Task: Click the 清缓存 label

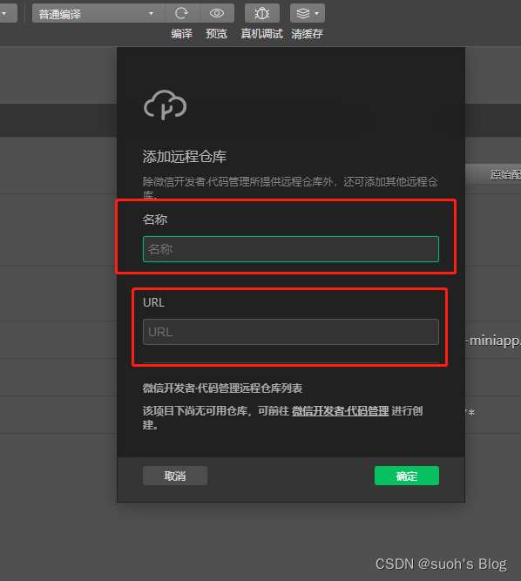Action: click(307, 34)
